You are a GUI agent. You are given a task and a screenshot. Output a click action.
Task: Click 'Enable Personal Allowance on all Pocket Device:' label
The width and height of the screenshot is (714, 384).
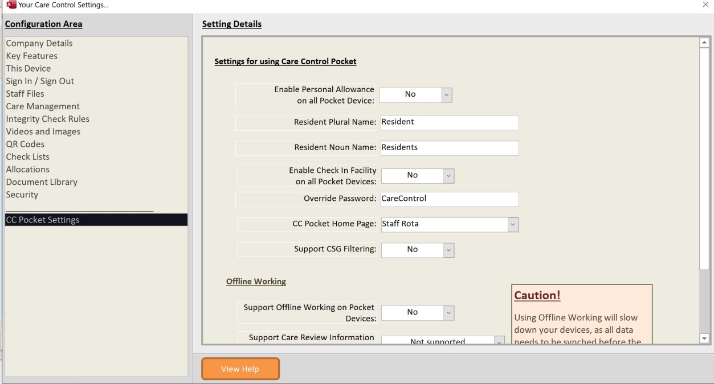[x=324, y=95]
